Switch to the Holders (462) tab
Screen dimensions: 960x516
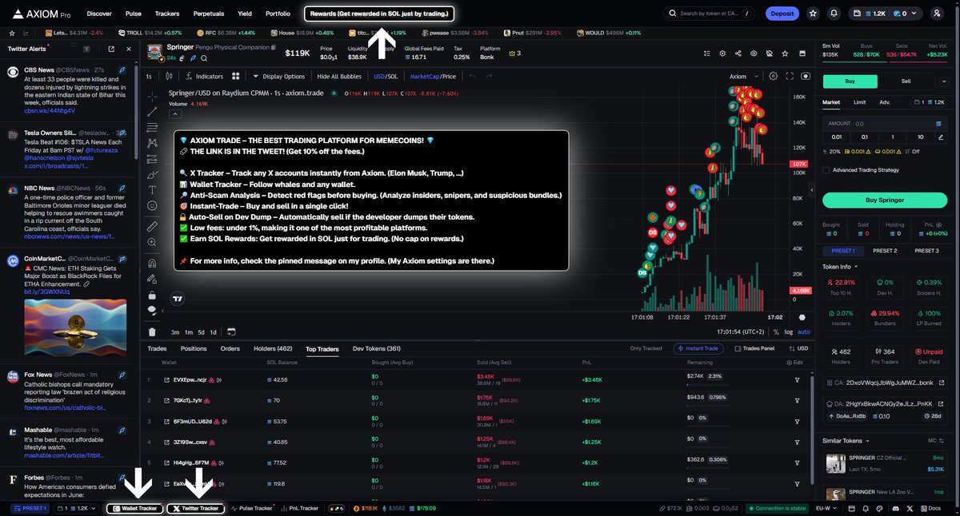(273, 349)
